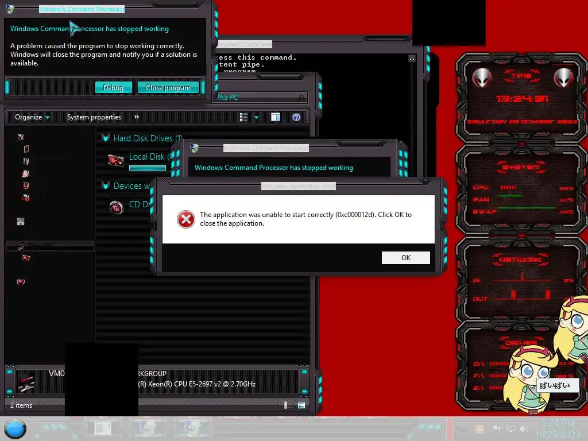
Task: Open the view options dropdown arrow
Action: pos(257,117)
